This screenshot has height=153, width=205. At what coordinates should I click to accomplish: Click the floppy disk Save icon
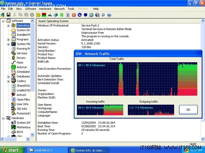click(9, 15)
